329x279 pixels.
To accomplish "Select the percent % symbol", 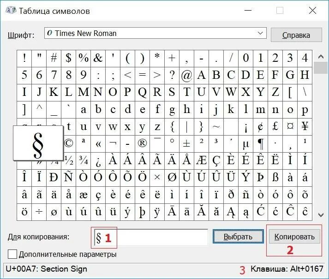I will coord(84,59).
